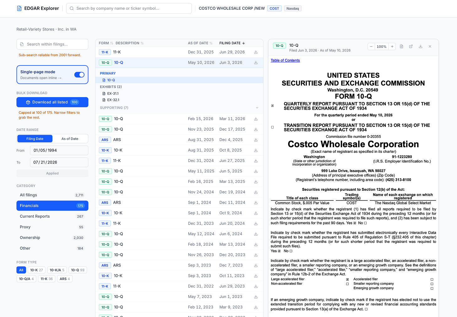Close the 10-Q document viewer
The height and width of the screenshot is (317, 457).
tap(430, 46)
